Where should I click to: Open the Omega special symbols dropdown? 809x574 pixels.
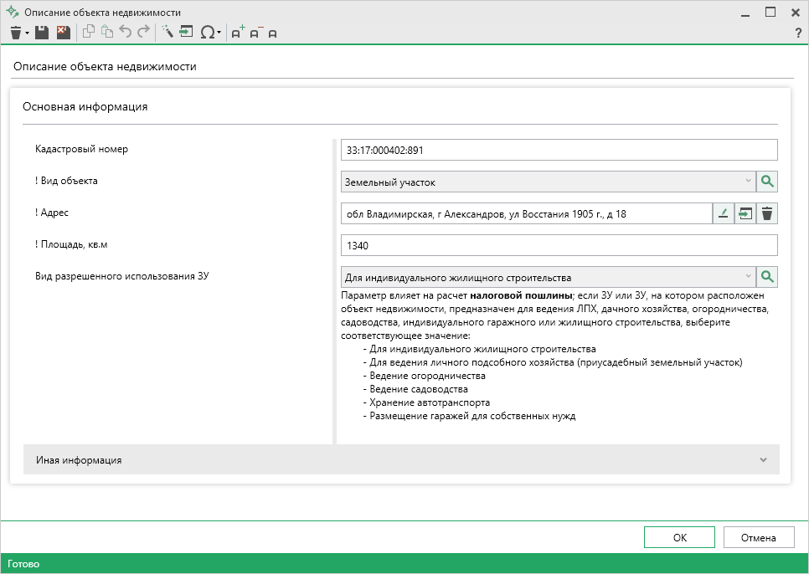click(x=212, y=33)
